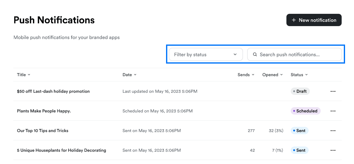Sort by the Status column header
The height and width of the screenshot is (164, 354).
[x=299, y=75]
